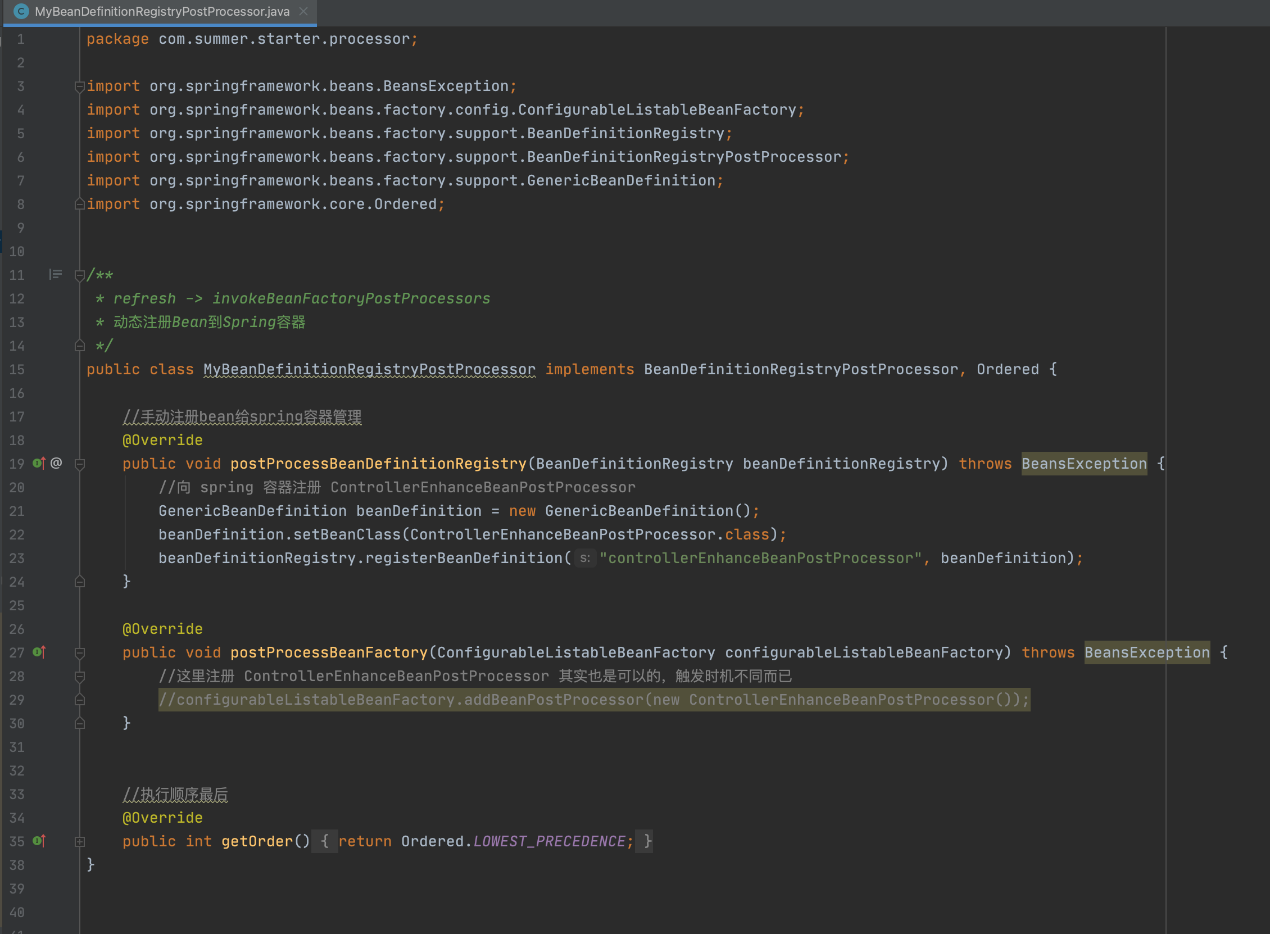
Task: Click the s: parameter hint on line 23
Action: pos(585,559)
